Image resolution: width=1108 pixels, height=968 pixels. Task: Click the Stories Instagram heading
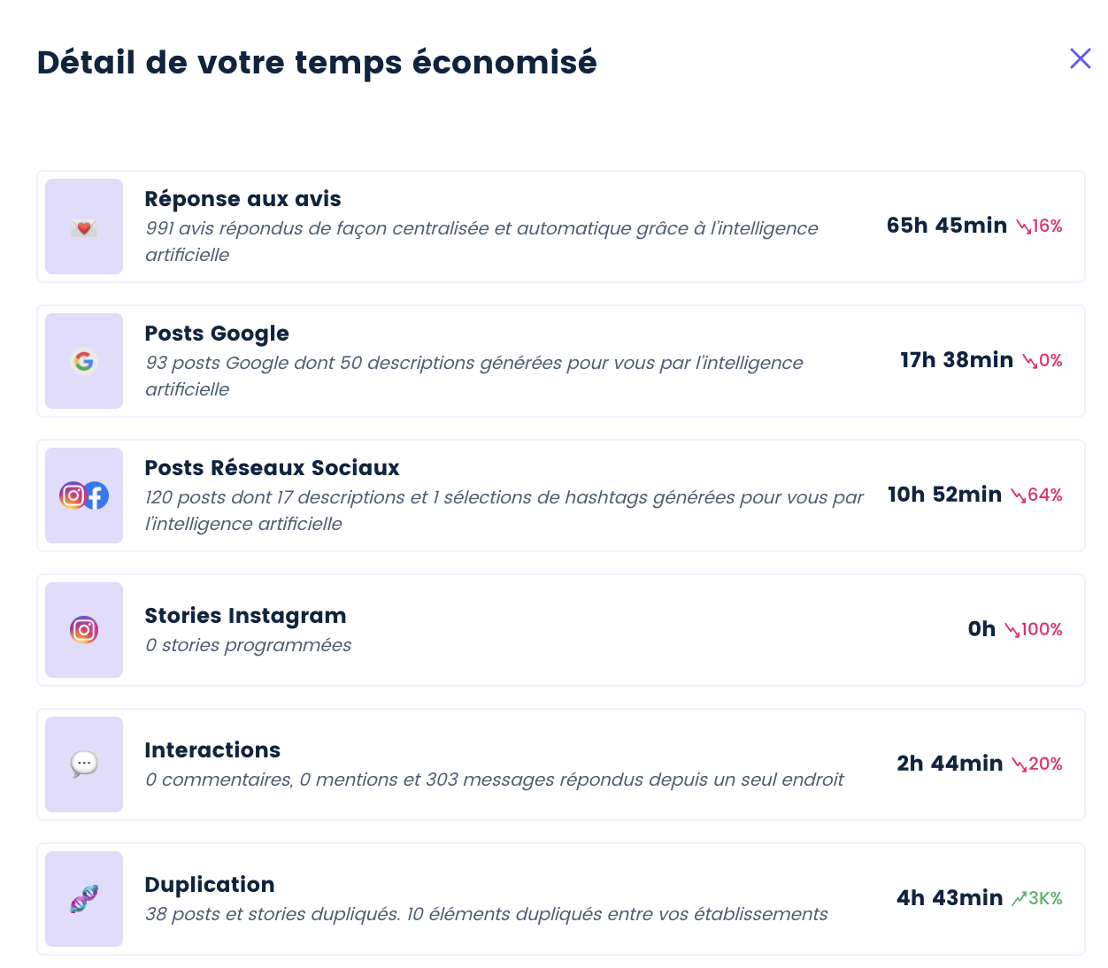click(x=245, y=616)
